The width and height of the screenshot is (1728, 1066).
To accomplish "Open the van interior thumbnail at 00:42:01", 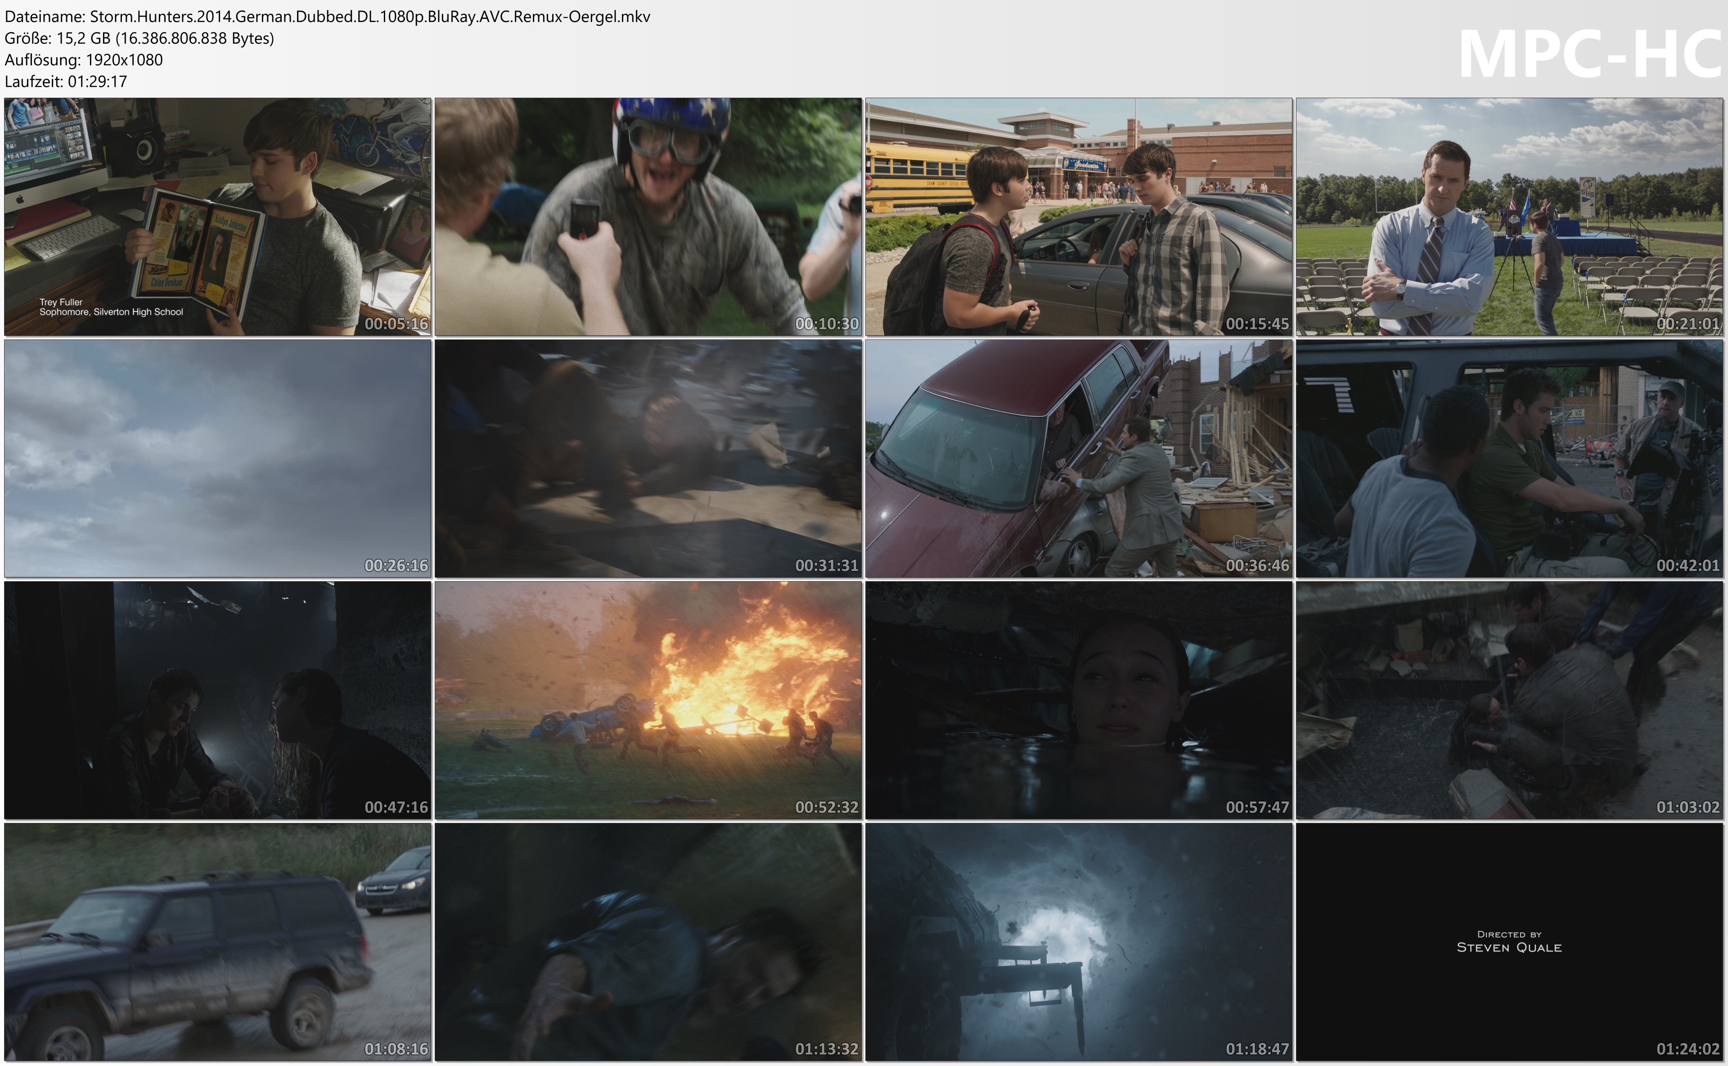I will point(1509,458).
